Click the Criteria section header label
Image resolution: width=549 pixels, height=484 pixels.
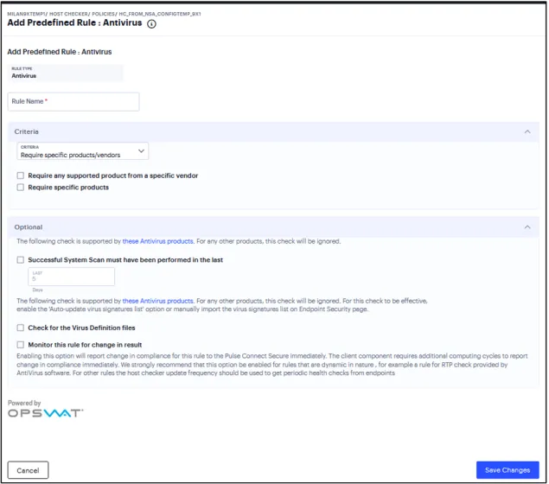pyautogui.click(x=26, y=131)
